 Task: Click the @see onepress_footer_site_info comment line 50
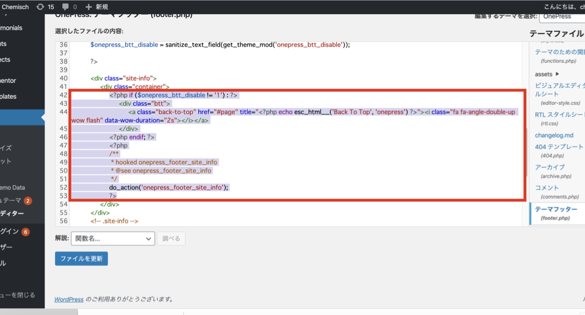(161, 171)
